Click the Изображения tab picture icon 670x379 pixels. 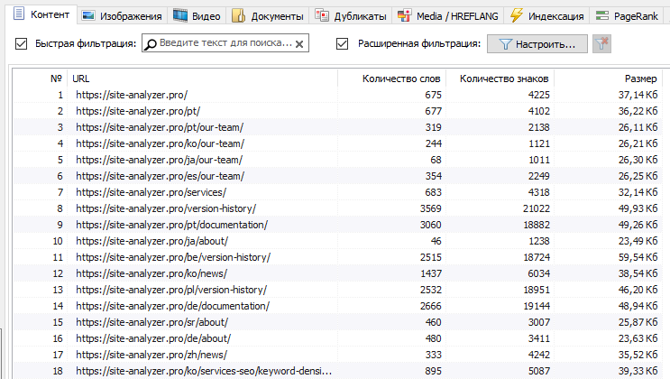pos(88,16)
